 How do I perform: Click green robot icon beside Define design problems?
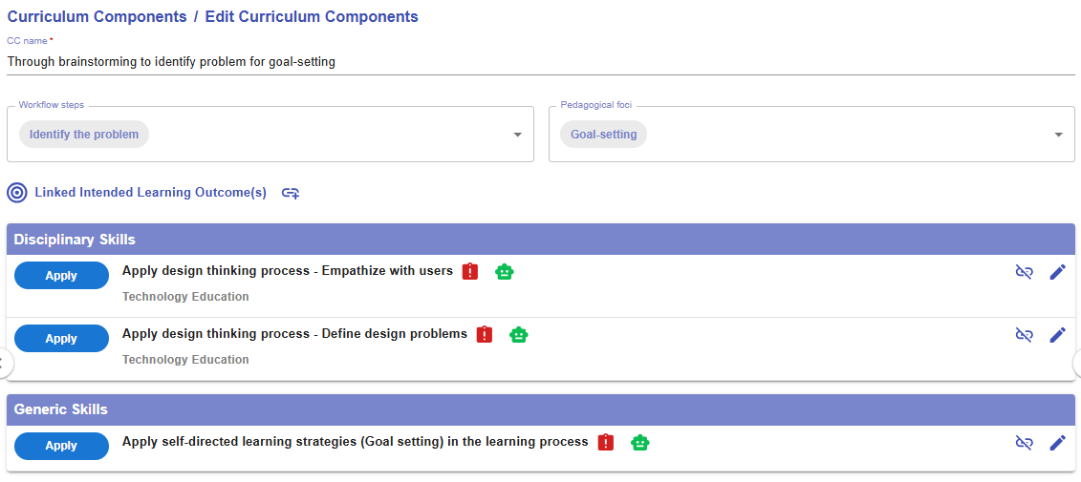click(x=519, y=335)
